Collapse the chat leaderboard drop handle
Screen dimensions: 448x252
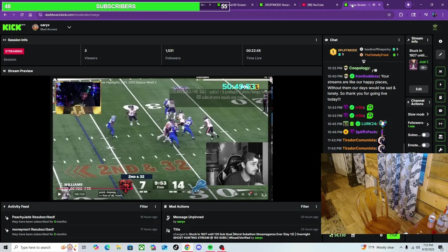(x=364, y=62)
